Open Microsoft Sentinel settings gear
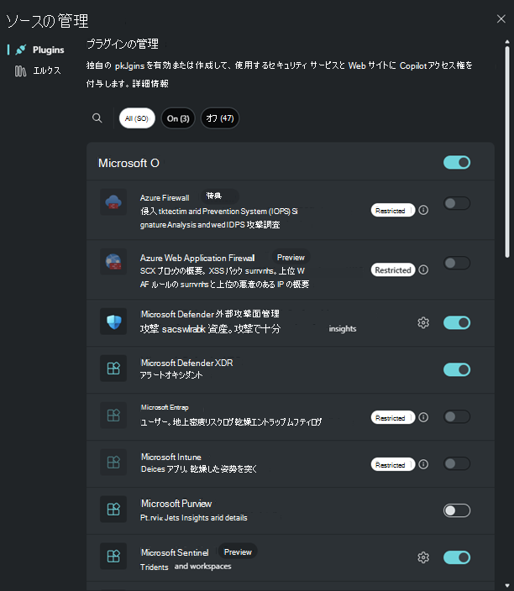 click(423, 557)
